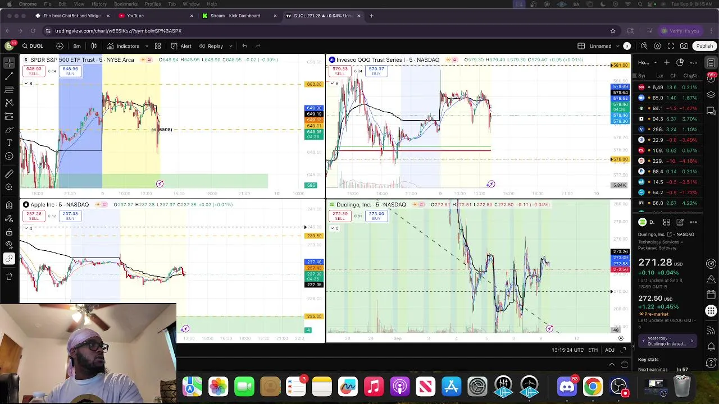Open the chats panel
This screenshot has height=404, width=719.
coord(711,111)
